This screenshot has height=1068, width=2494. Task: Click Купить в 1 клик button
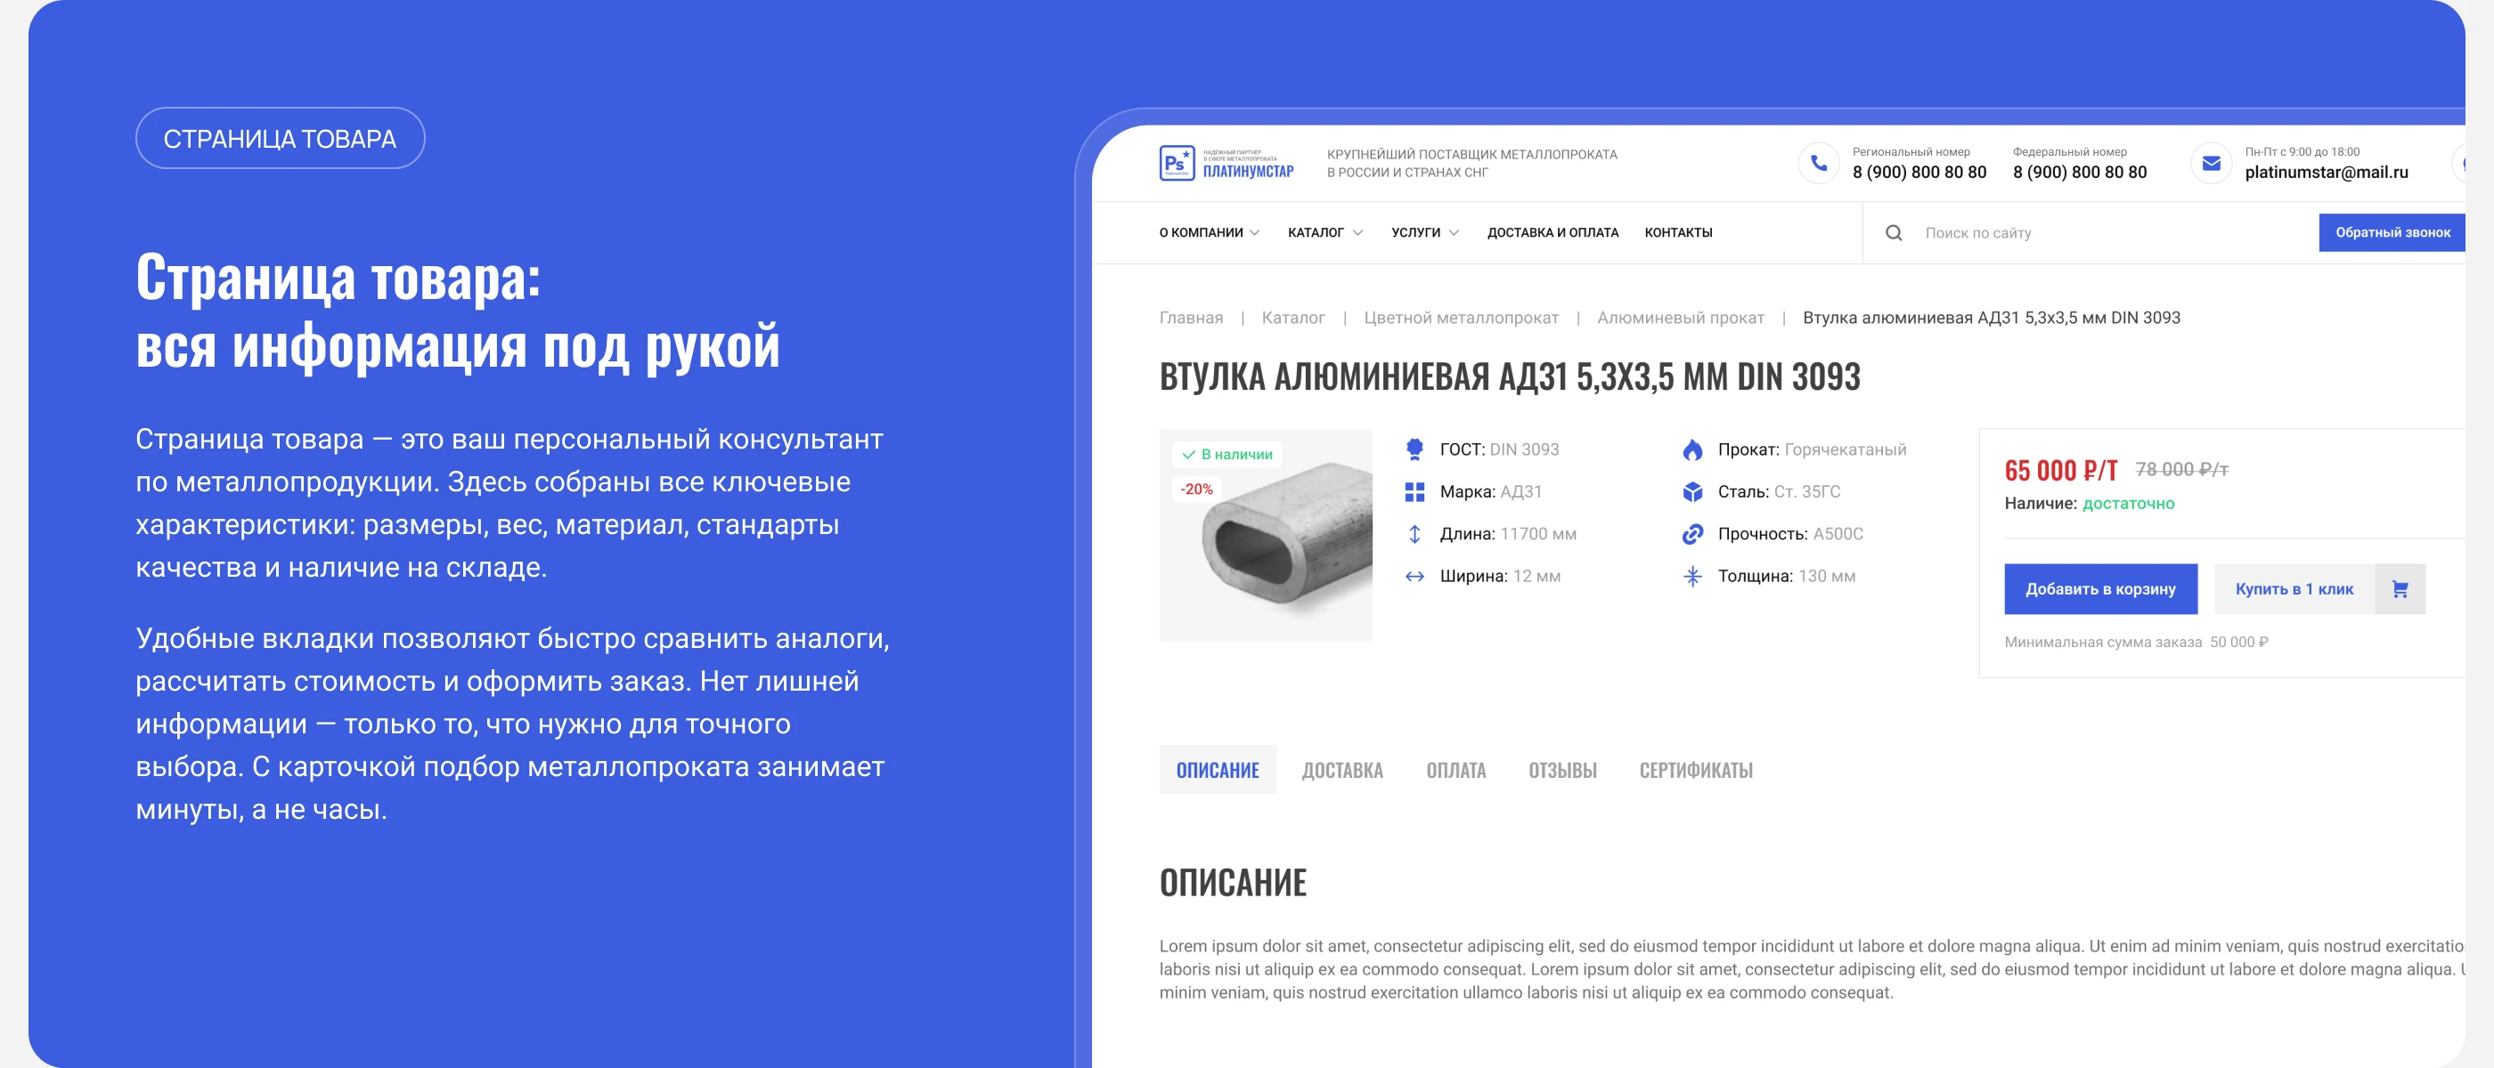pyautogui.click(x=2294, y=589)
